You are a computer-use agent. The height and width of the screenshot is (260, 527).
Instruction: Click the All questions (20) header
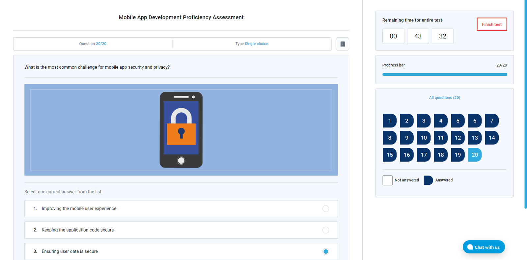pos(444,98)
